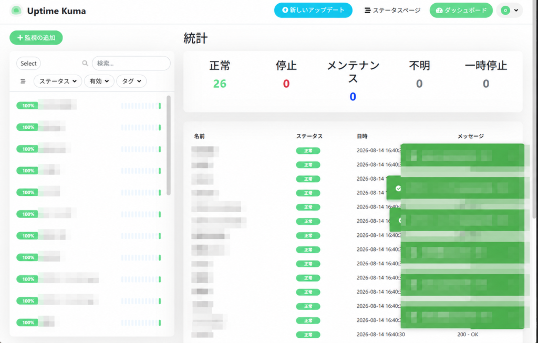Expand the ステータス filter dropdown
538x343 pixels.
click(58, 81)
